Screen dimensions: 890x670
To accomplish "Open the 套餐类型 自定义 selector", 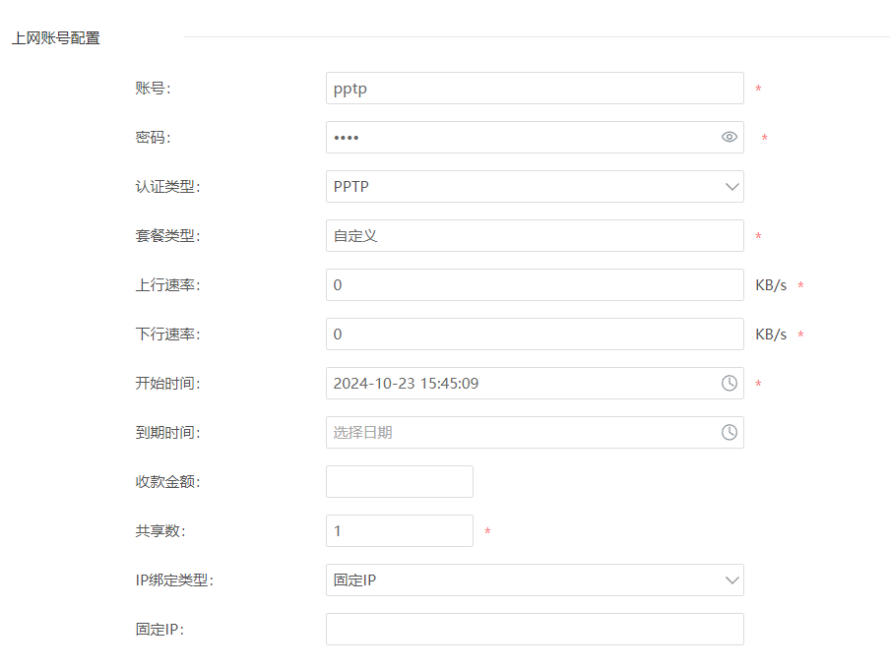I will (535, 235).
